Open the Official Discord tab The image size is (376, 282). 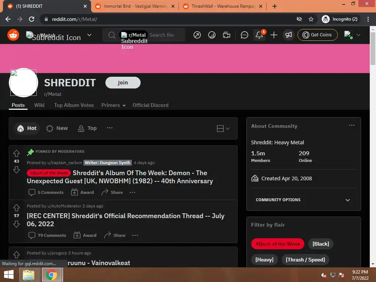pos(151,105)
